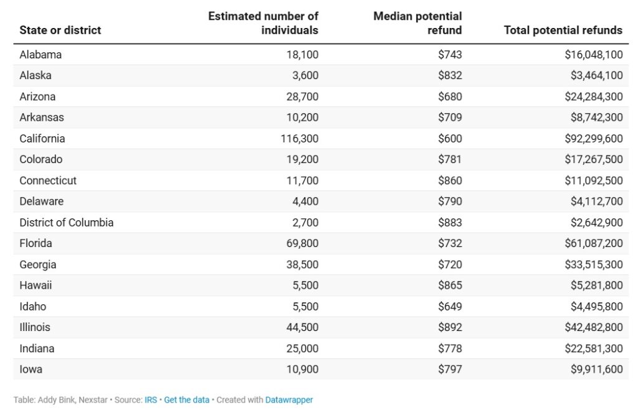Select the Iowa row label

[31, 370]
